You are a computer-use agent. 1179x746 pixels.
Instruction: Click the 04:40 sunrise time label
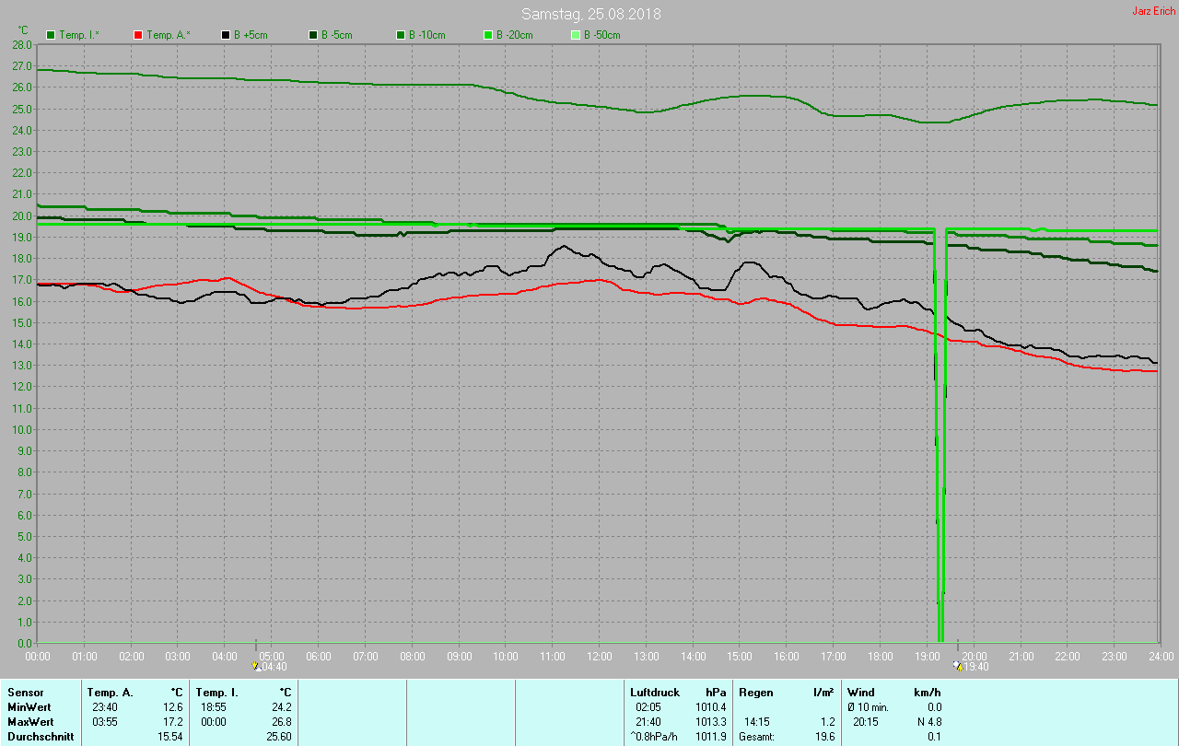[274, 666]
